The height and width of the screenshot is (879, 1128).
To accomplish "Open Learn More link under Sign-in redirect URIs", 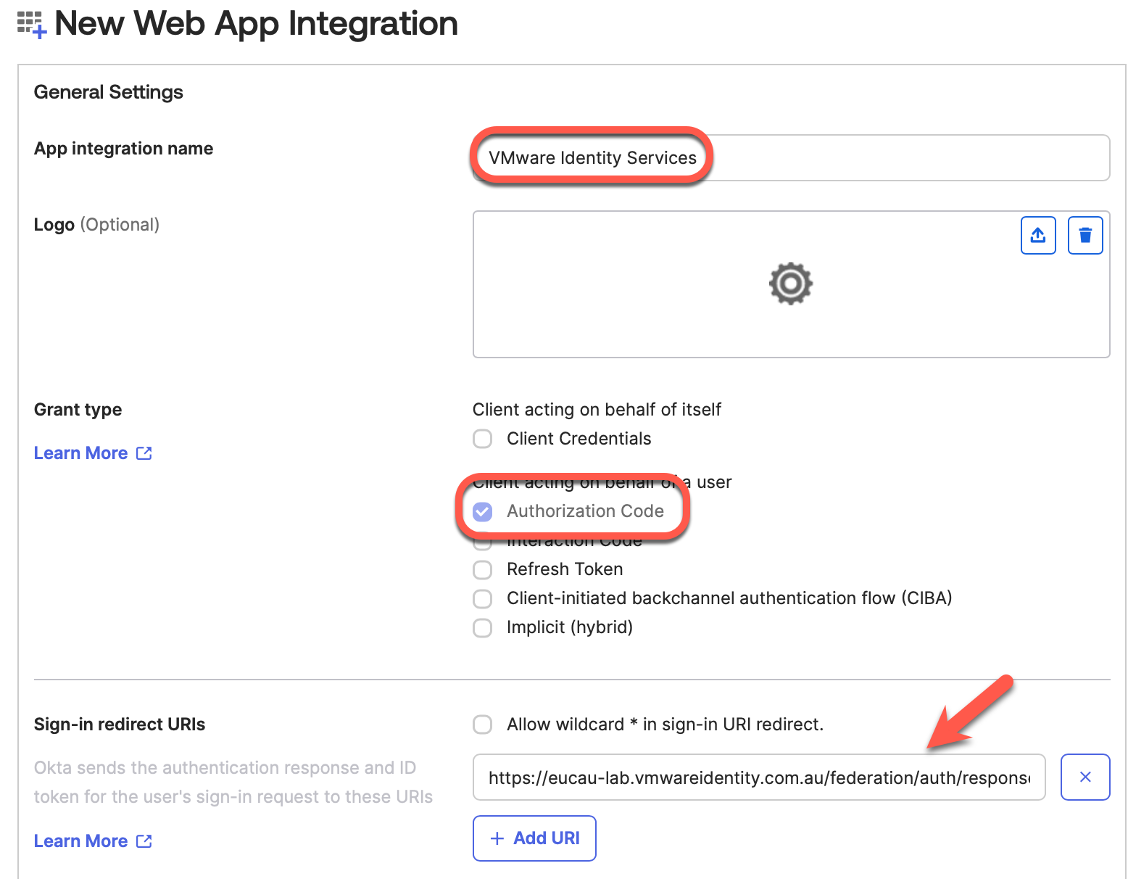I will (80, 841).
